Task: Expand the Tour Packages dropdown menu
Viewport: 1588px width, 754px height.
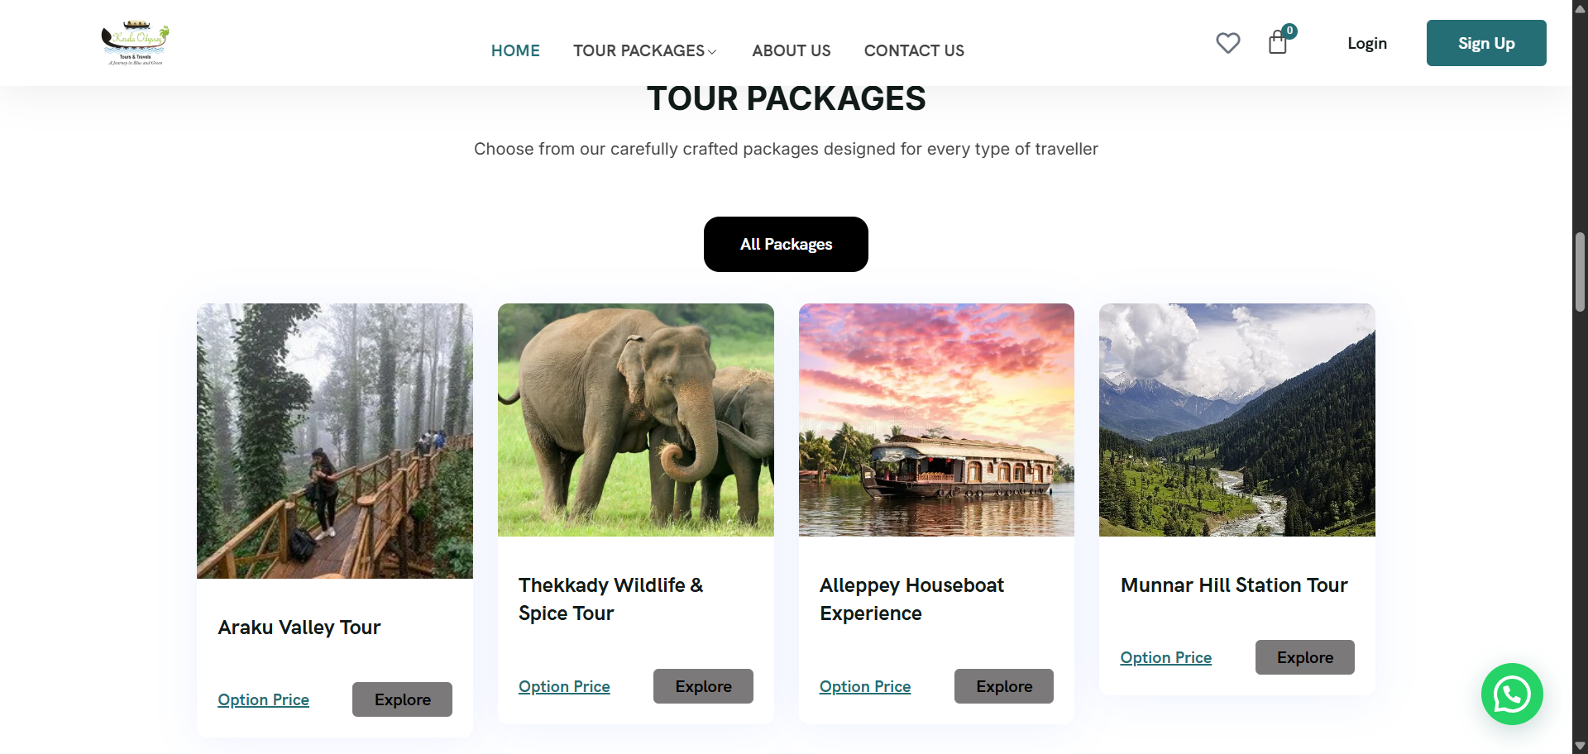Action: tap(644, 50)
